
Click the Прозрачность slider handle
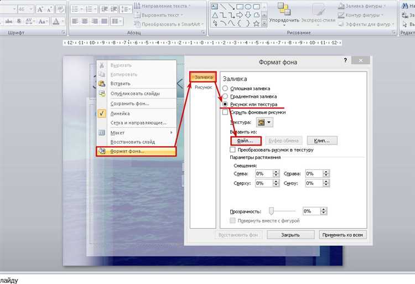pyautogui.click(x=271, y=211)
